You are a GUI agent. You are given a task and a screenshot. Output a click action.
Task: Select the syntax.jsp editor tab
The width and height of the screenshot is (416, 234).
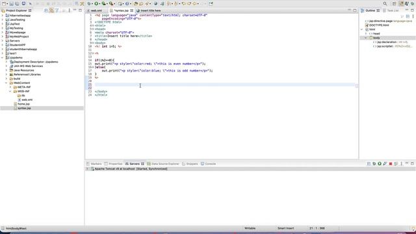click(x=122, y=10)
